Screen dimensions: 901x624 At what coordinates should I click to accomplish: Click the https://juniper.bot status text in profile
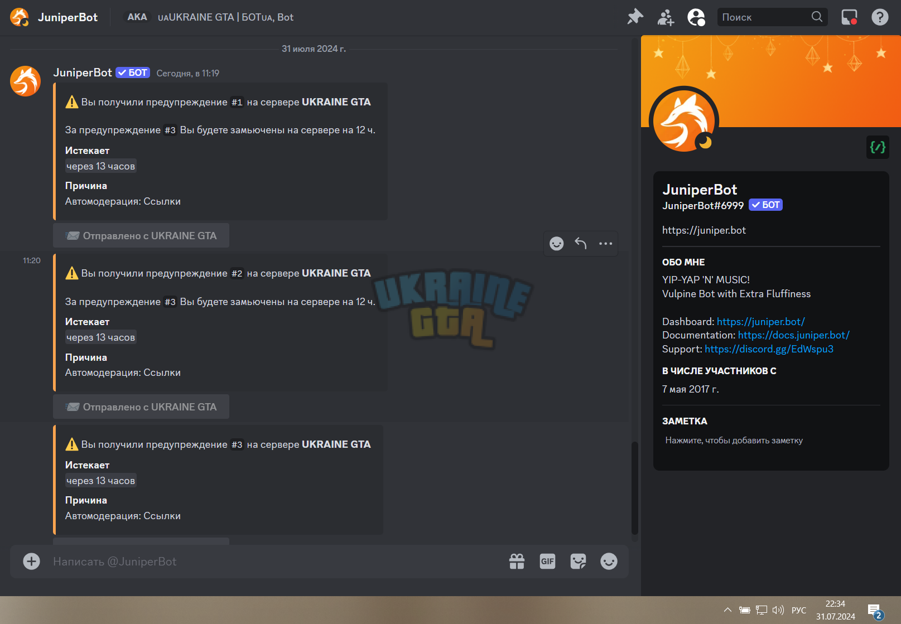704,230
